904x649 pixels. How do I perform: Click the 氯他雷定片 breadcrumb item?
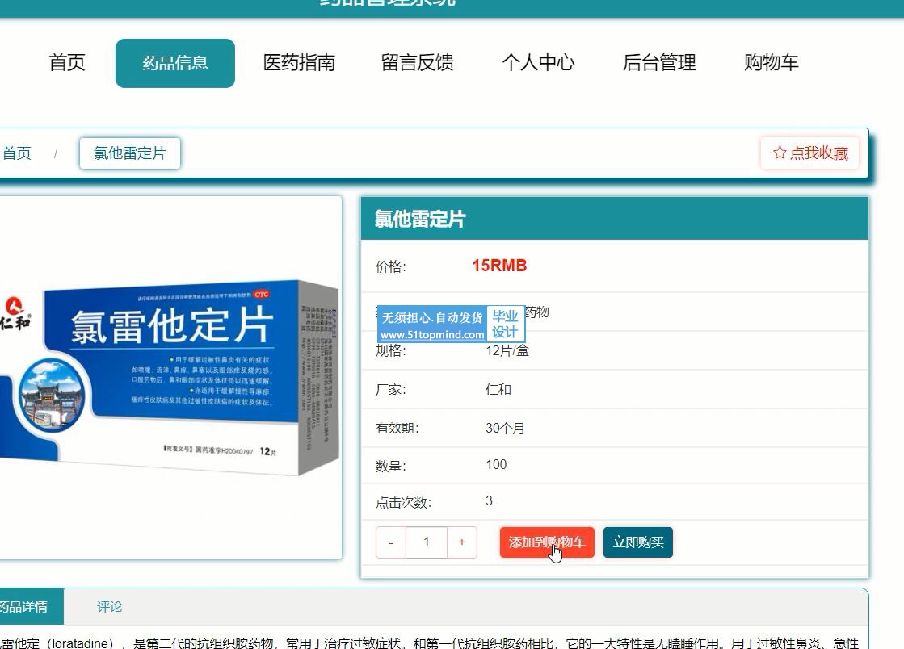click(130, 153)
